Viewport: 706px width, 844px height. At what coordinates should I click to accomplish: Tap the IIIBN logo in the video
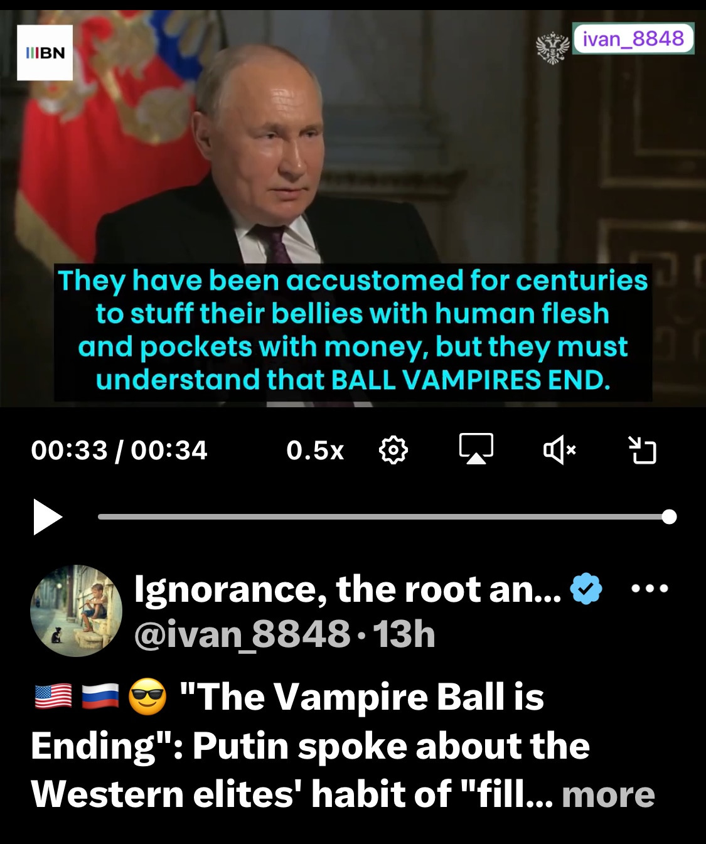coord(45,53)
